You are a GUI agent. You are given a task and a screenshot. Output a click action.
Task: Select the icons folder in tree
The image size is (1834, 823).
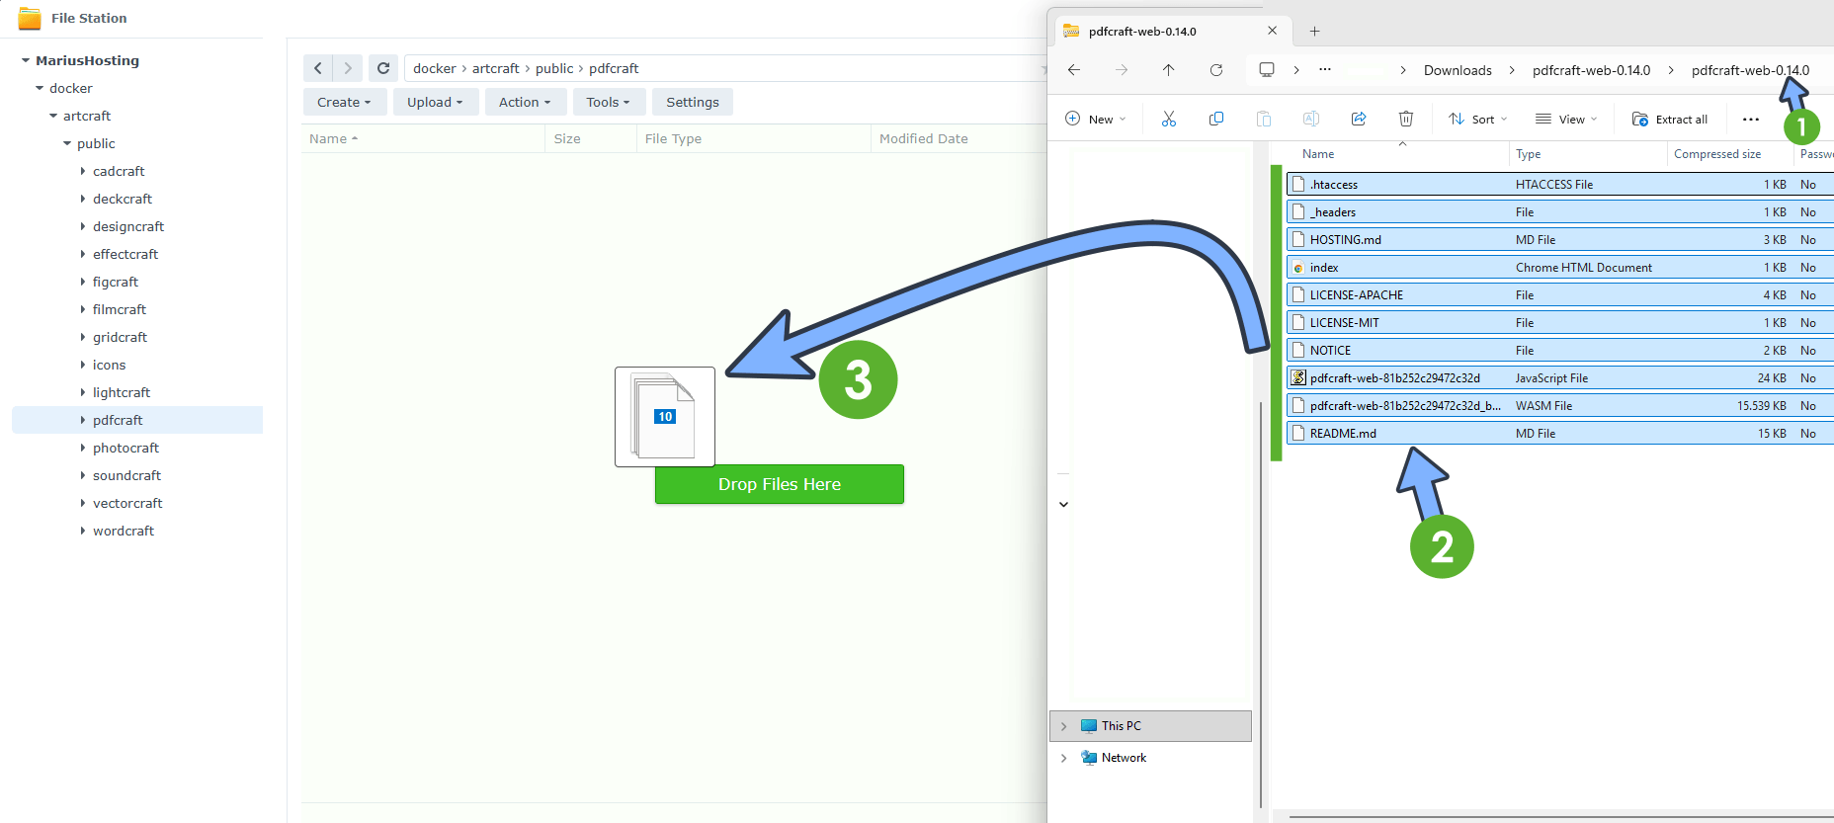click(x=109, y=365)
